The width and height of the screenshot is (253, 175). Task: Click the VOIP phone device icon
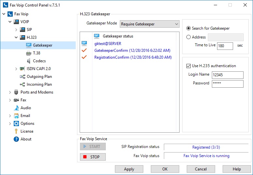16,22
